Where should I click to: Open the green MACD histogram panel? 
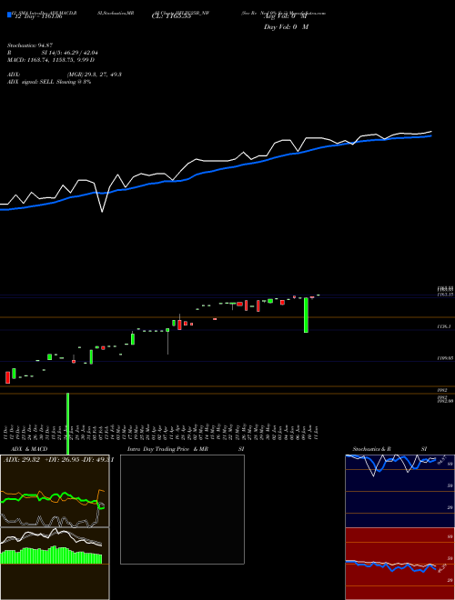tap(55, 564)
